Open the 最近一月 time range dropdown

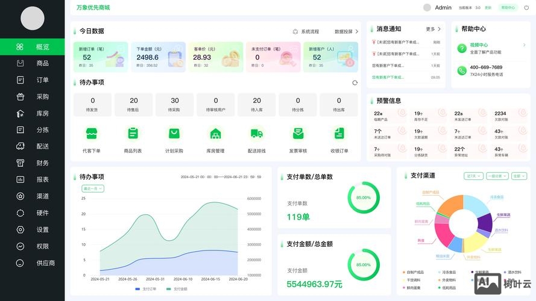pyautogui.click(x=93, y=188)
